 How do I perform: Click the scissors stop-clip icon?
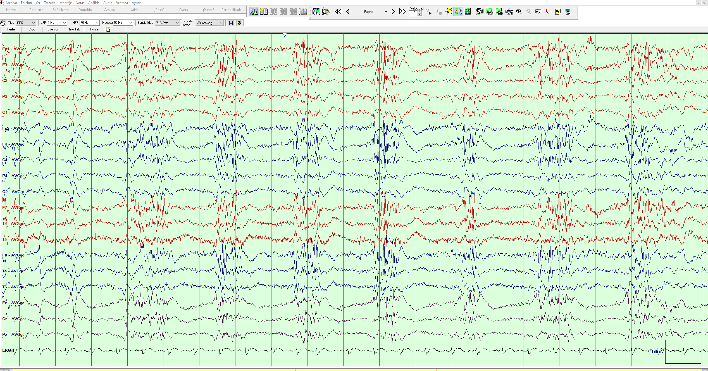click(x=439, y=12)
